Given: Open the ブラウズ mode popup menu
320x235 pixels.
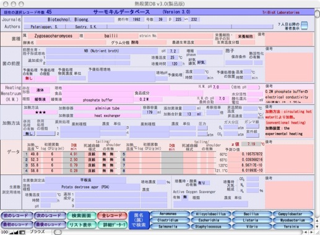Looking at the screenshot, I should point(38,232).
